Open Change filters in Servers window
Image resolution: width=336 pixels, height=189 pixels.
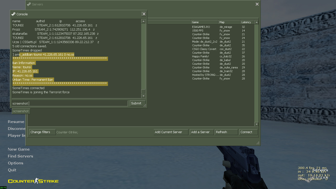coord(42,132)
